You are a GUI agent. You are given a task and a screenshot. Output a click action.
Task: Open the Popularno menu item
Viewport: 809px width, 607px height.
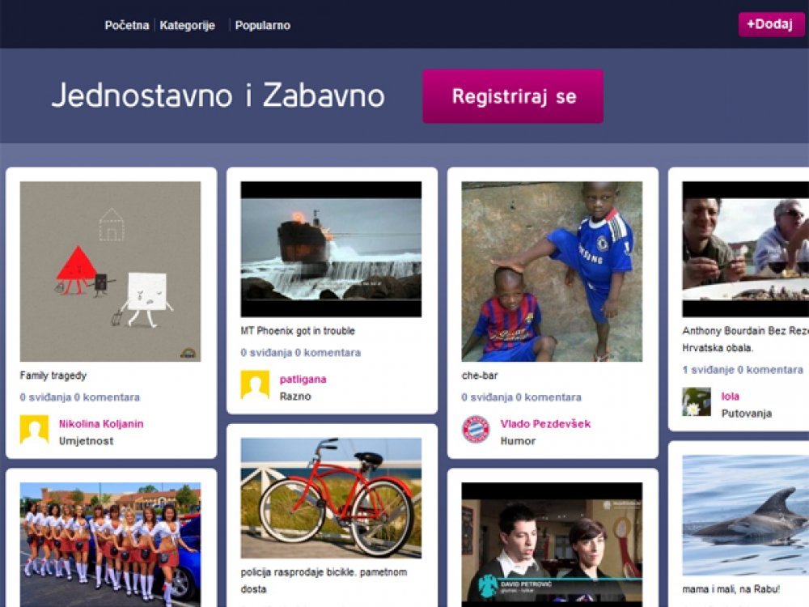263,25
